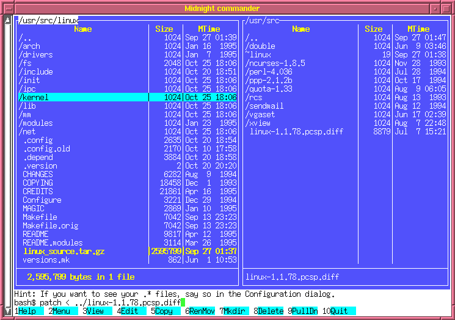The image size is (455, 320).
Task: Click the right panel MTime column header
Action: [418, 29]
